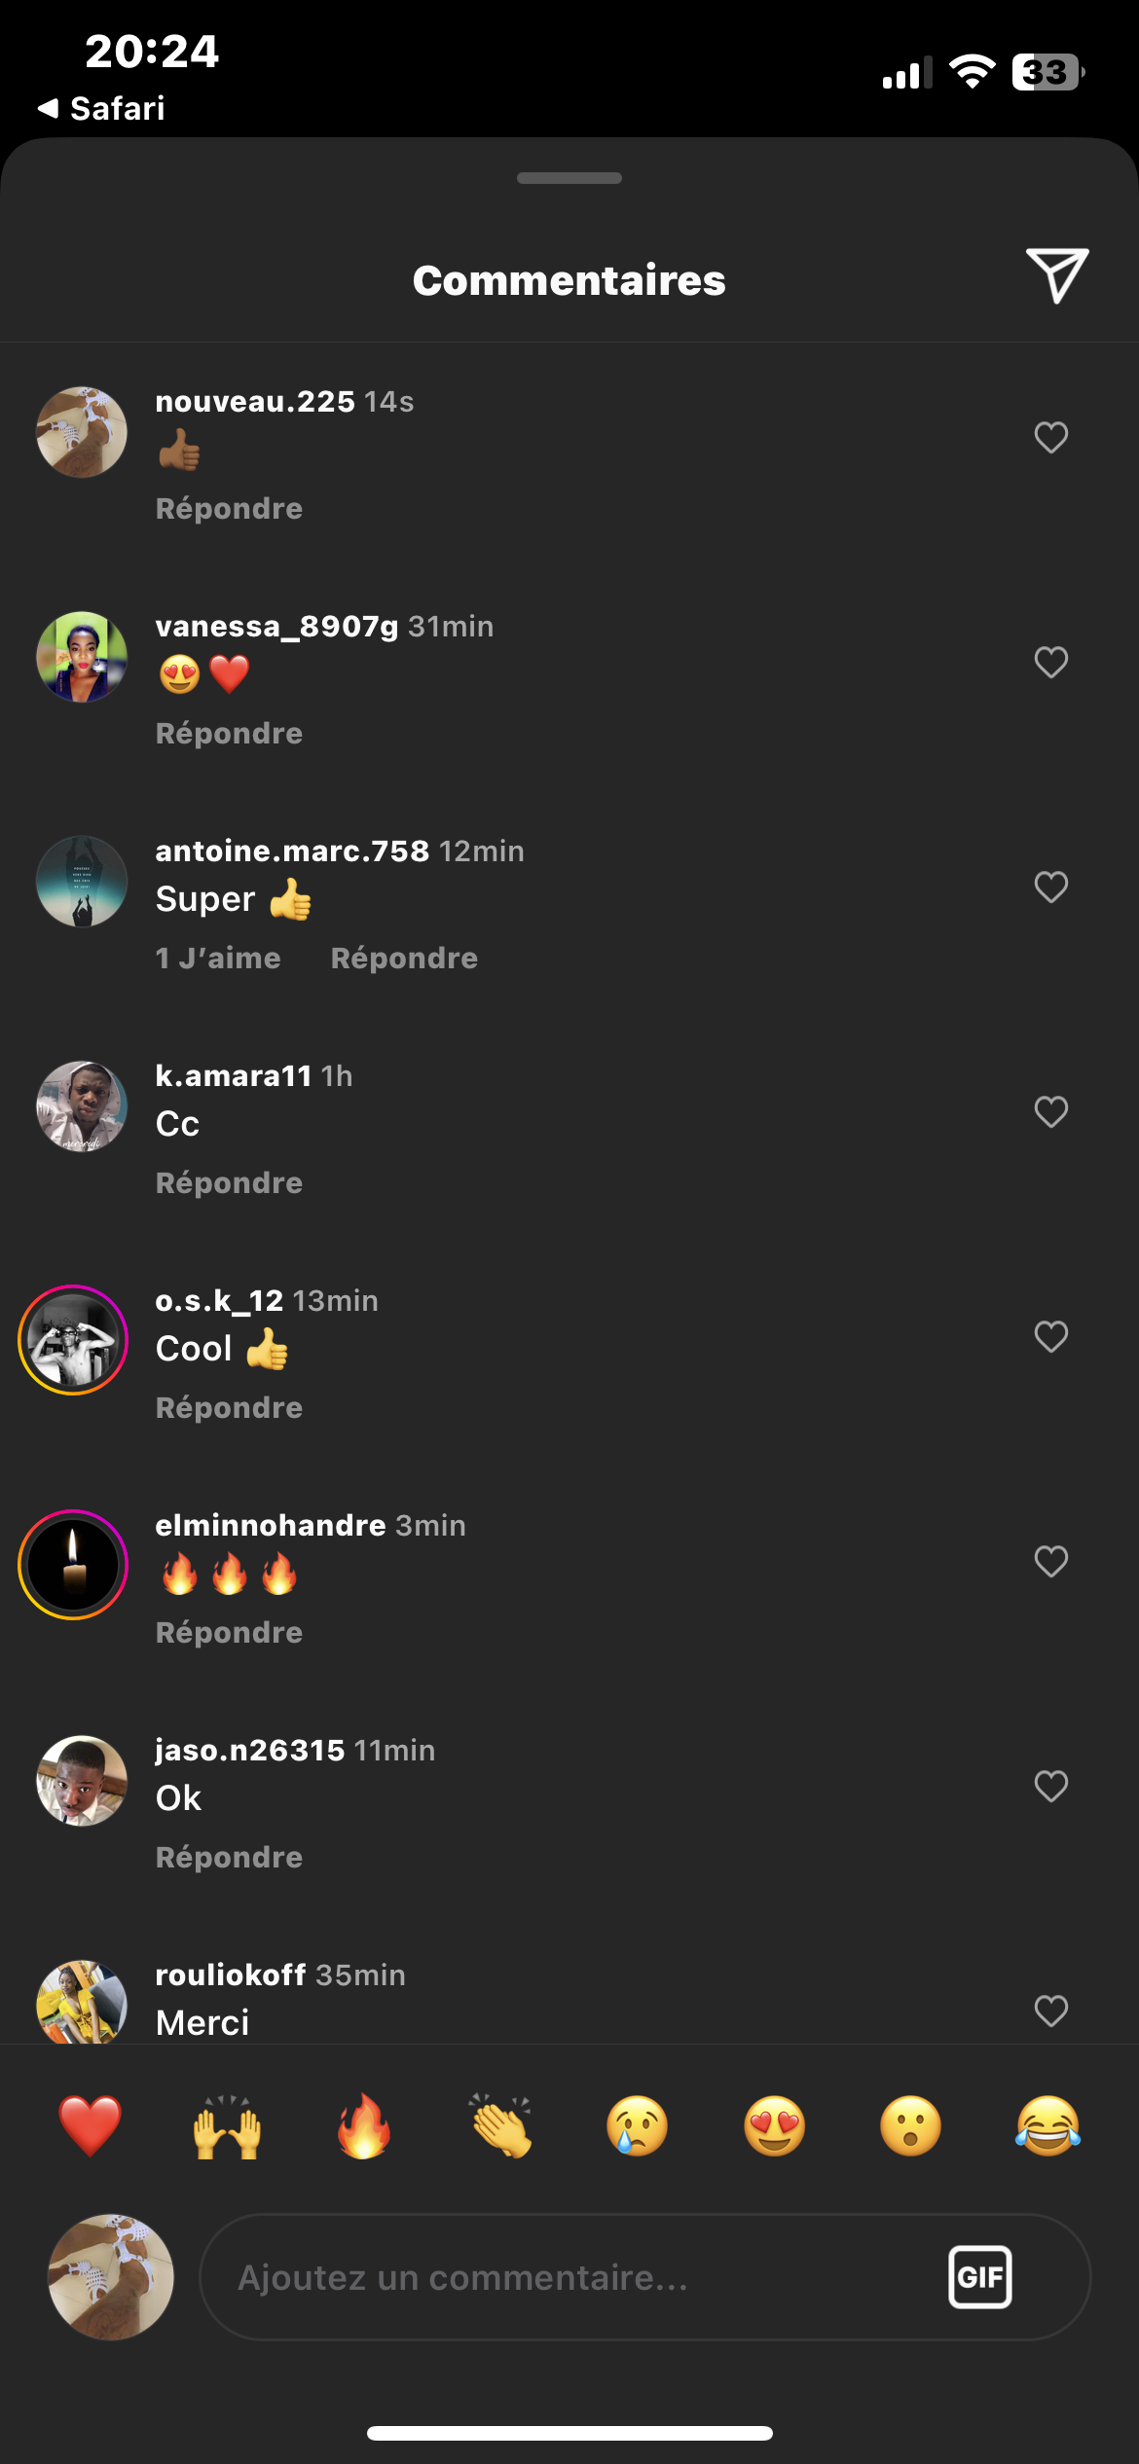Open the GIF picker in comment box
This screenshot has height=2464, width=1139.
(979, 2277)
